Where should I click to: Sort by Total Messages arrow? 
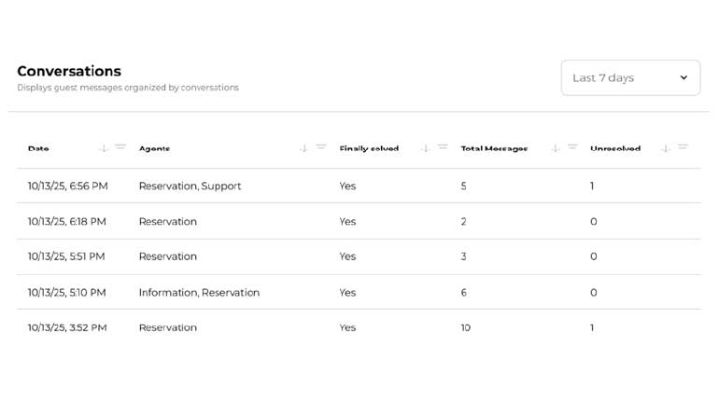point(556,148)
